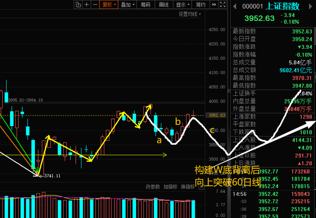
Task: Open the 复权 dropdown
Action: [109, 5]
